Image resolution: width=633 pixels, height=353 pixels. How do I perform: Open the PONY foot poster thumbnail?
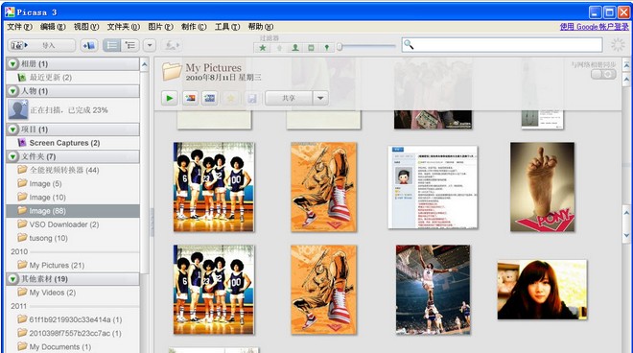(542, 187)
